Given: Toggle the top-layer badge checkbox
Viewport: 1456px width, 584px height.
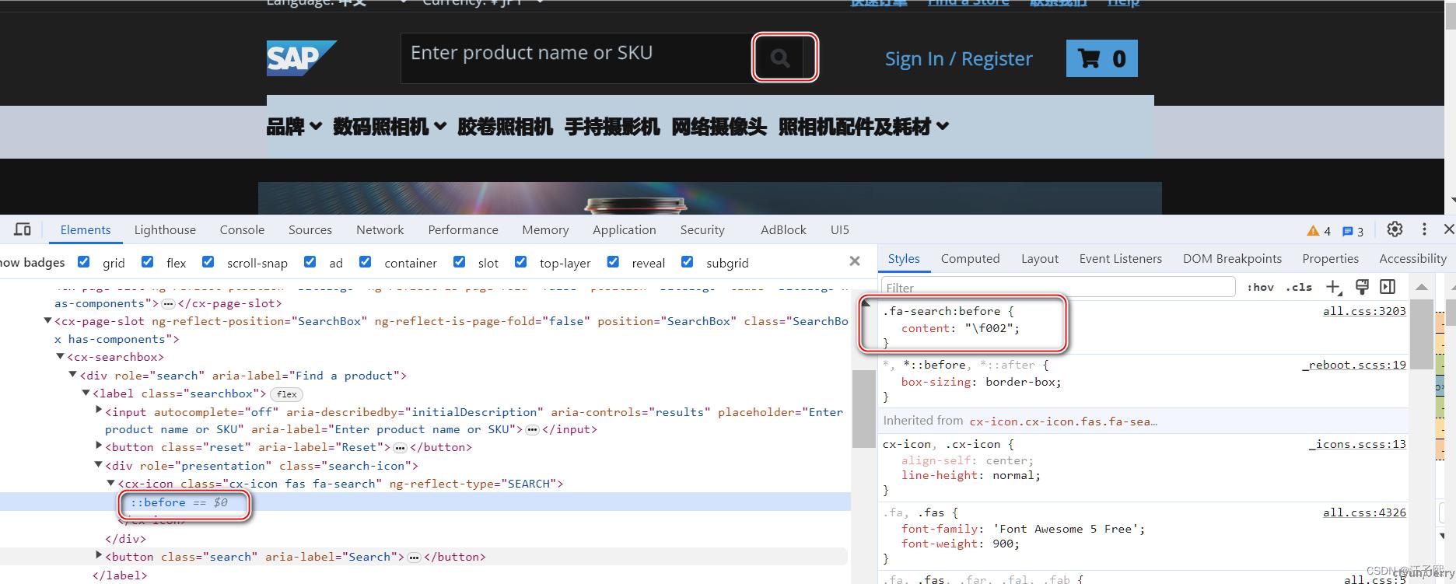Looking at the screenshot, I should (521, 262).
